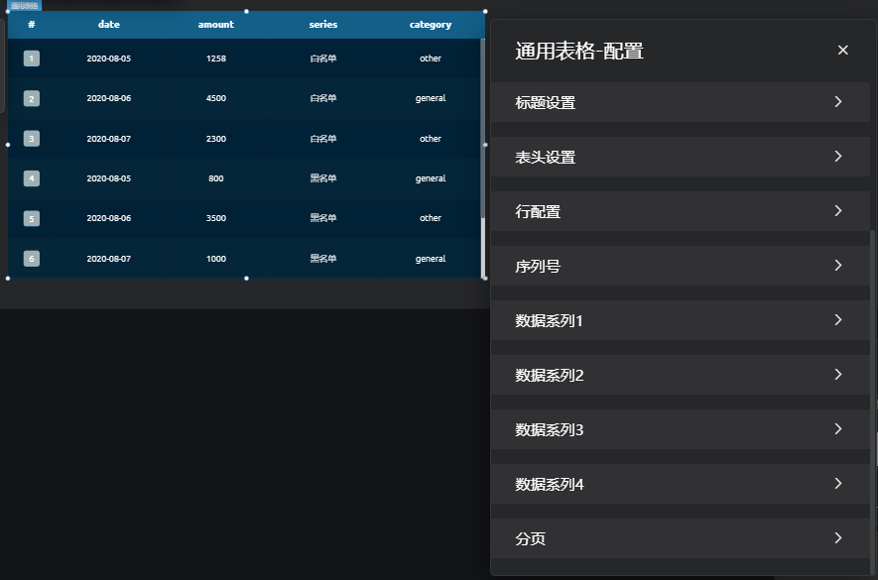
Task: Click 黑名单 series cell in row 4
Action: (x=323, y=178)
